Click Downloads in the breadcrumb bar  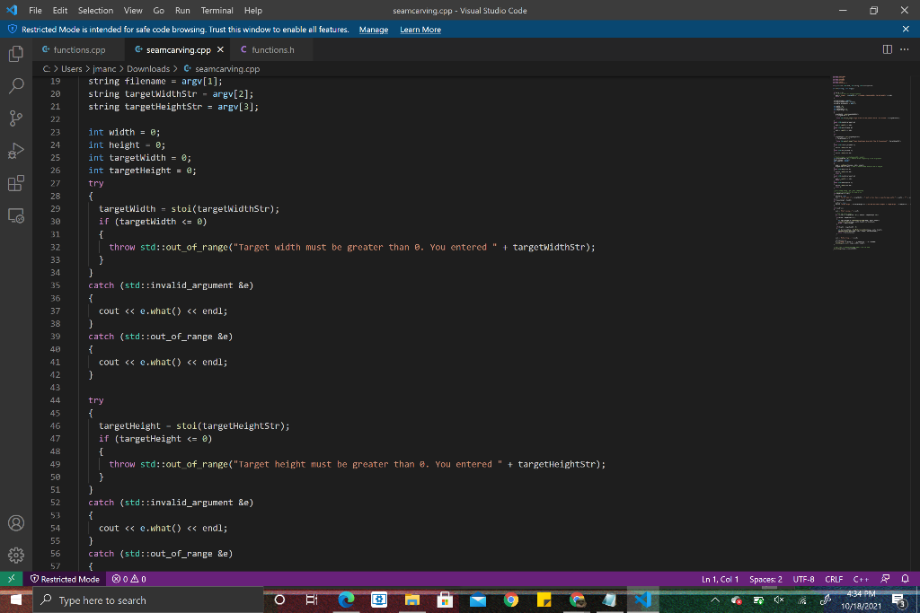pyautogui.click(x=147, y=68)
